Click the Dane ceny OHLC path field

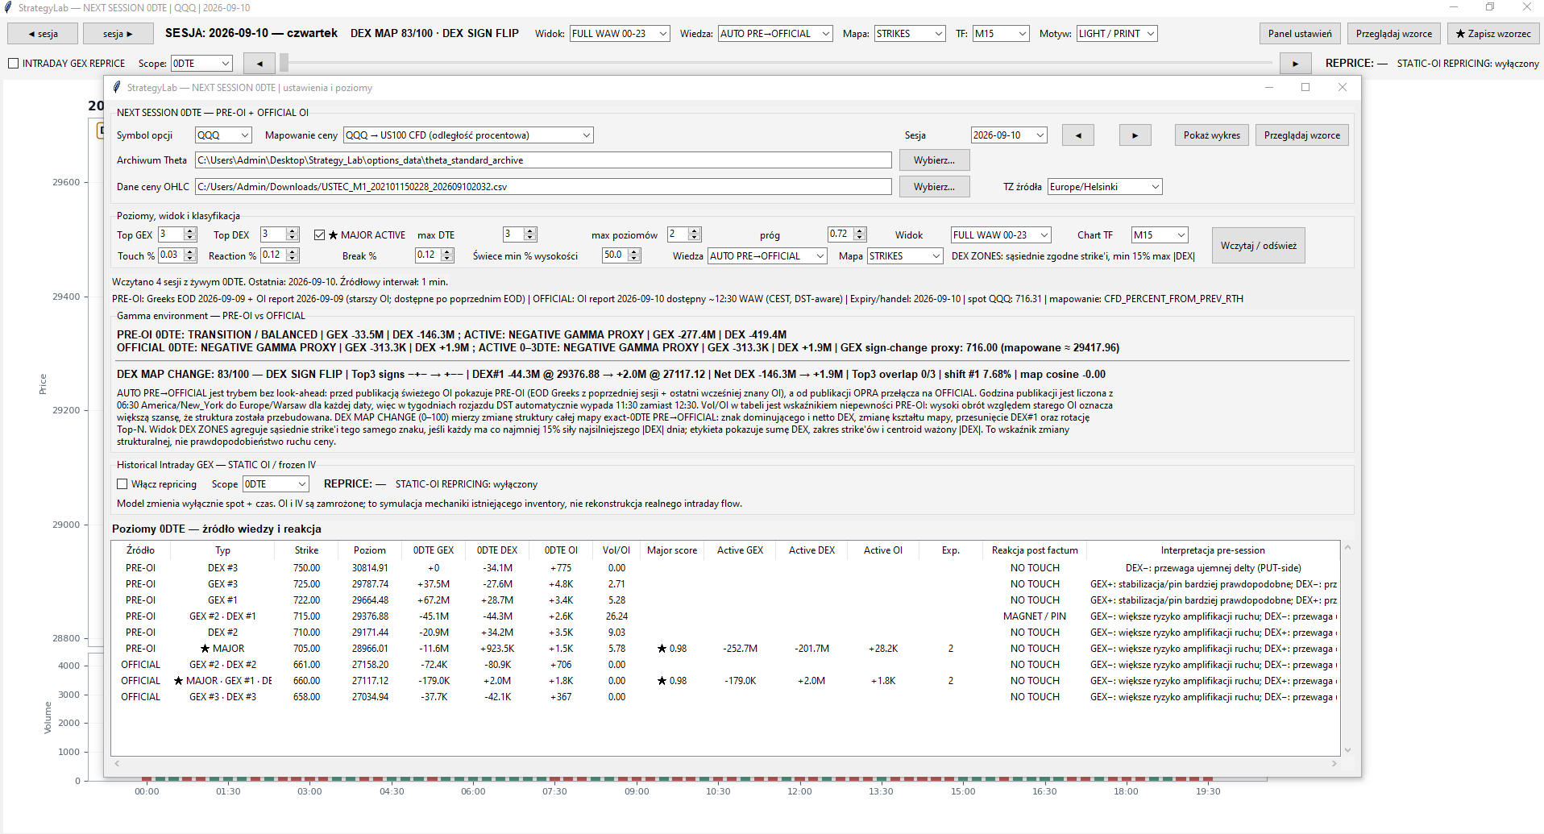543,187
